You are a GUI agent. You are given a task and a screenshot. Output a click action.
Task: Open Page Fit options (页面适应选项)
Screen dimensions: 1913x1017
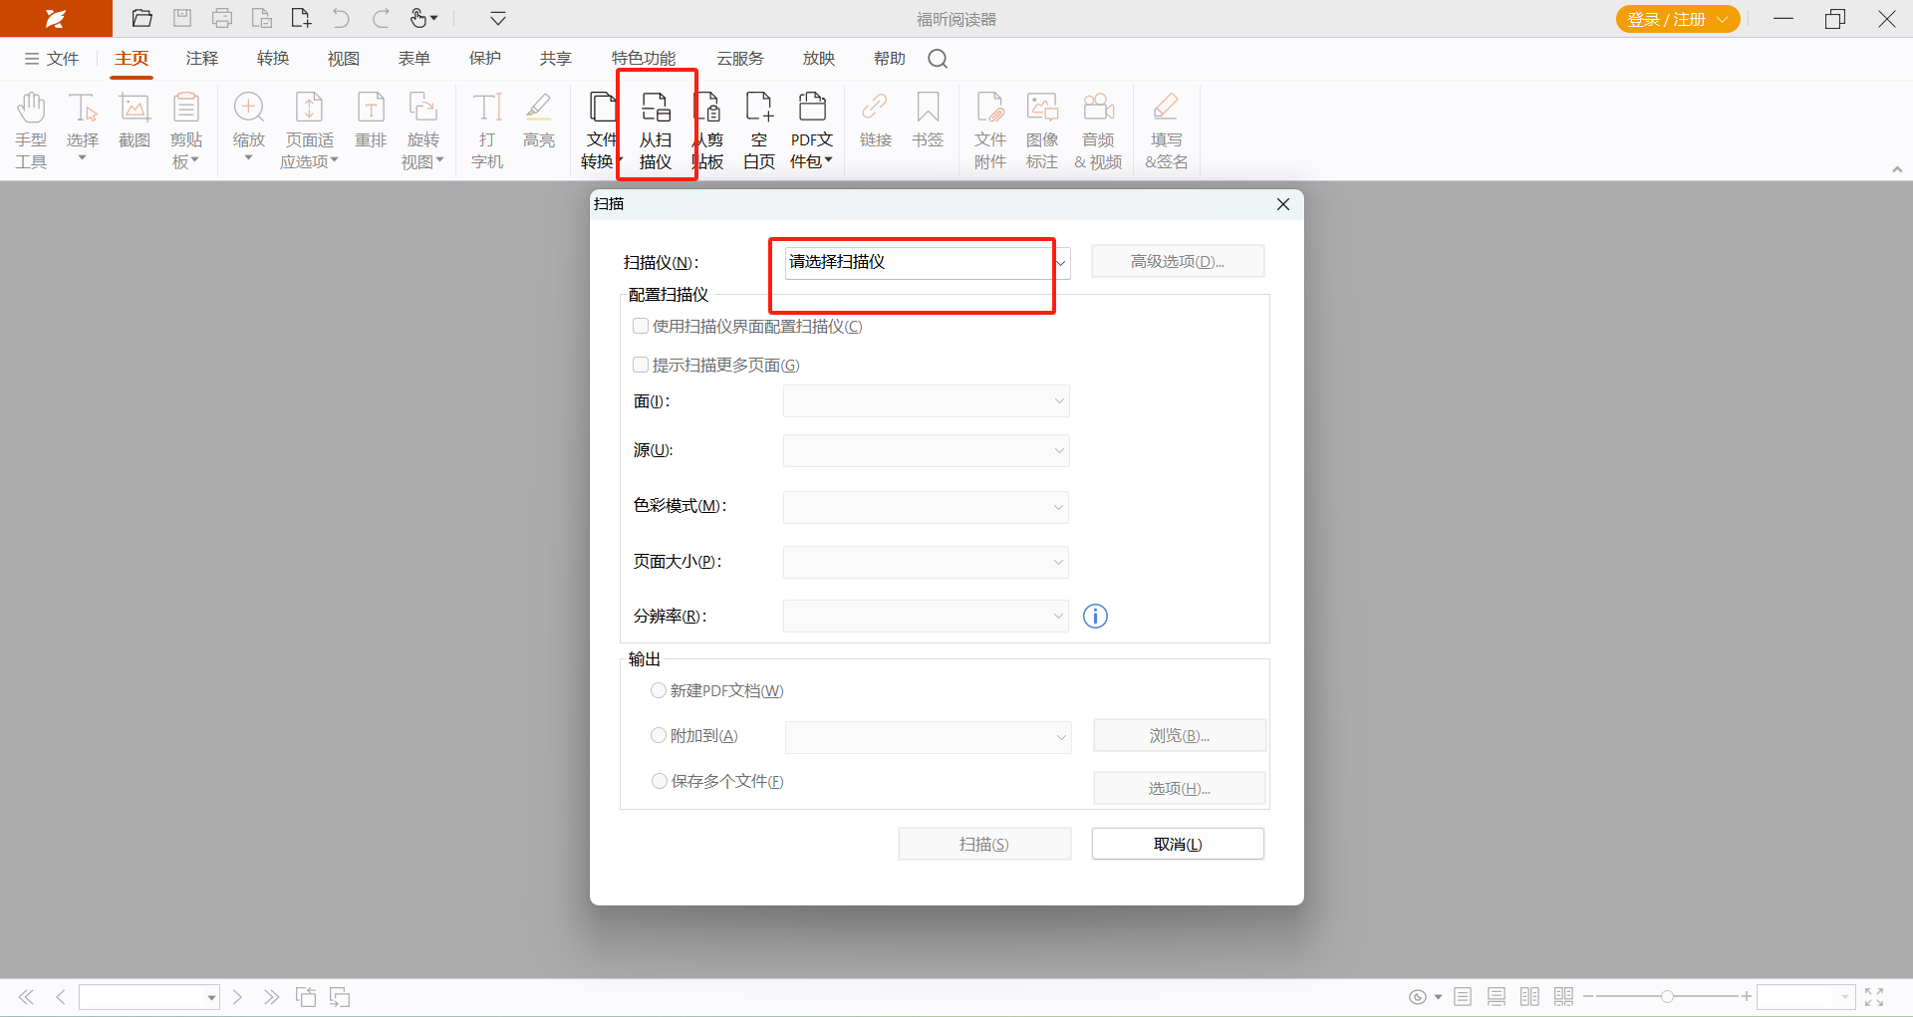[x=309, y=130]
